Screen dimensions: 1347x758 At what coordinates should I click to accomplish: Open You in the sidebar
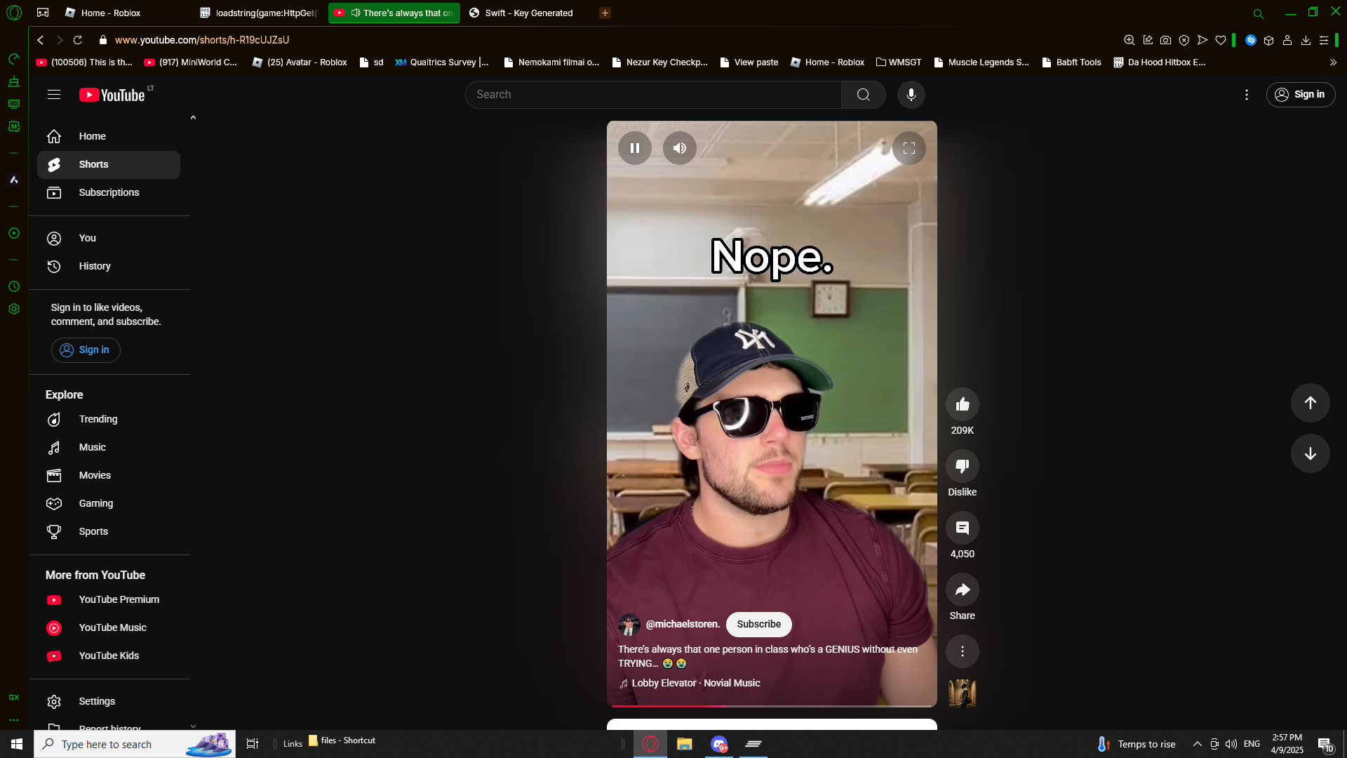tap(109, 238)
